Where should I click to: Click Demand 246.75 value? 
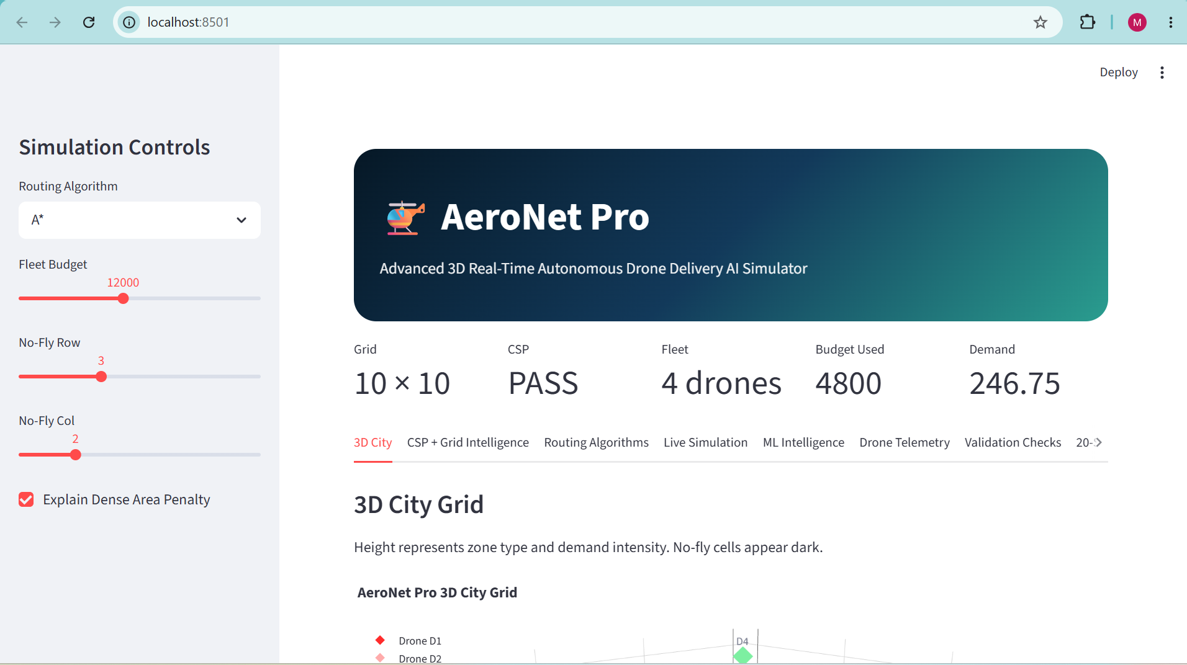click(x=1015, y=383)
